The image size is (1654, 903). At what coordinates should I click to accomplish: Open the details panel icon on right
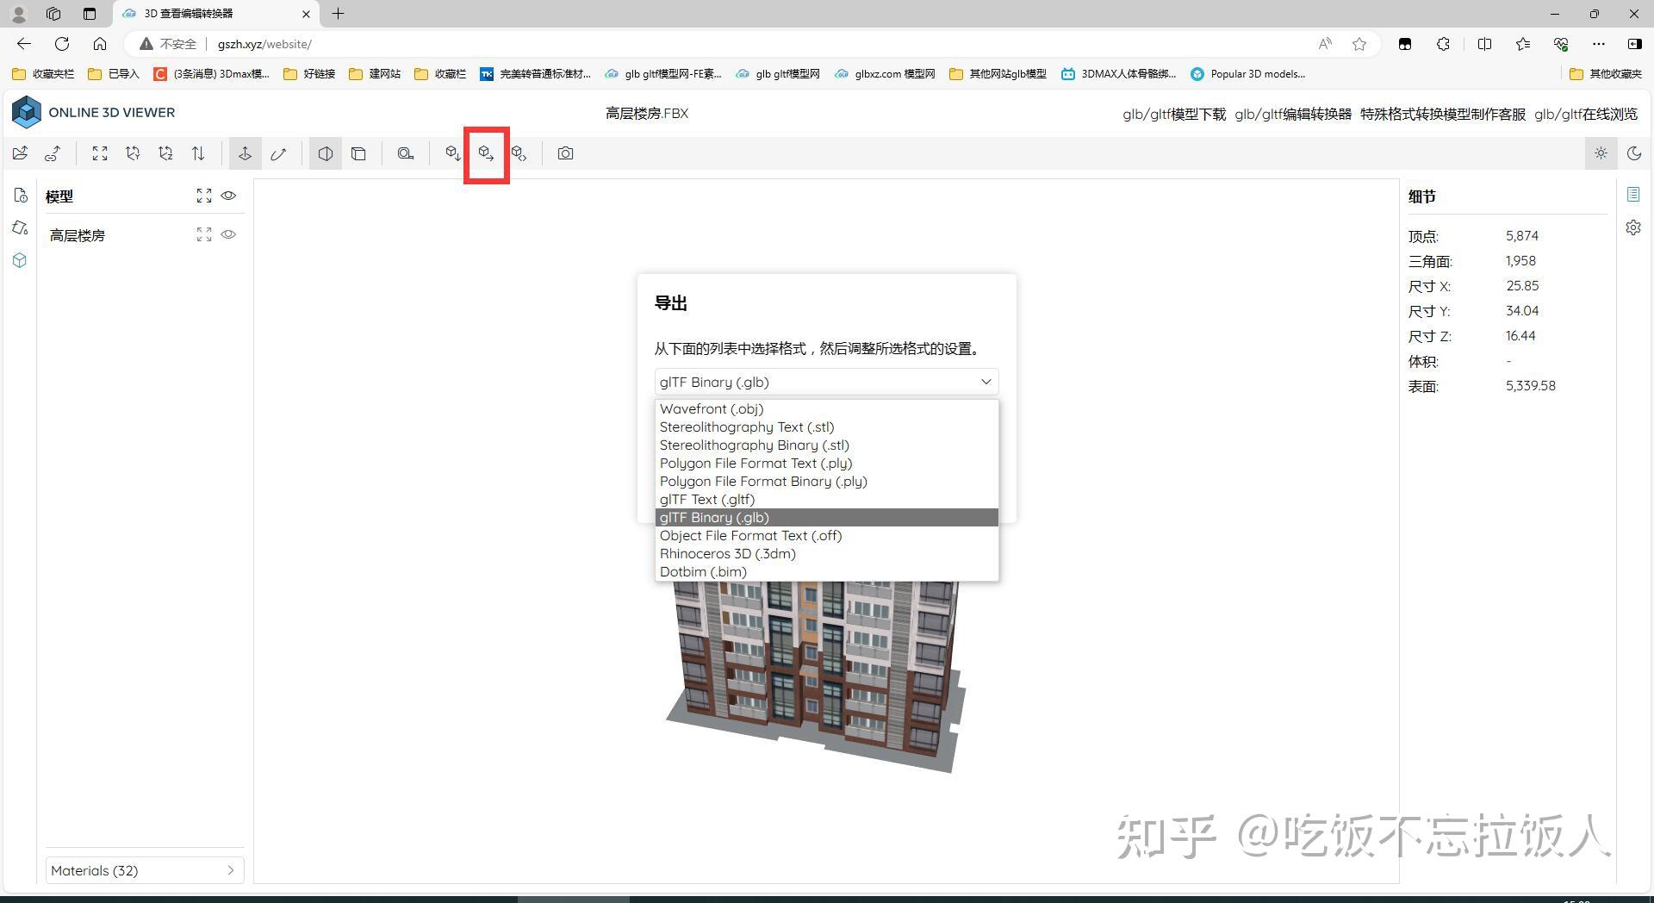(x=1633, y=195)
